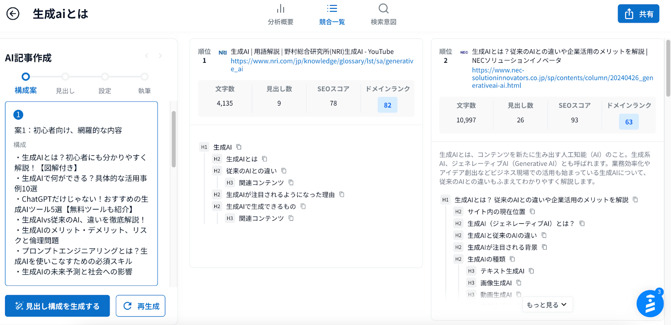The height and width of the screenshot is (325, 671).
Task: Copy first 関連コンテンツ H3 heading
Action: 291,183
